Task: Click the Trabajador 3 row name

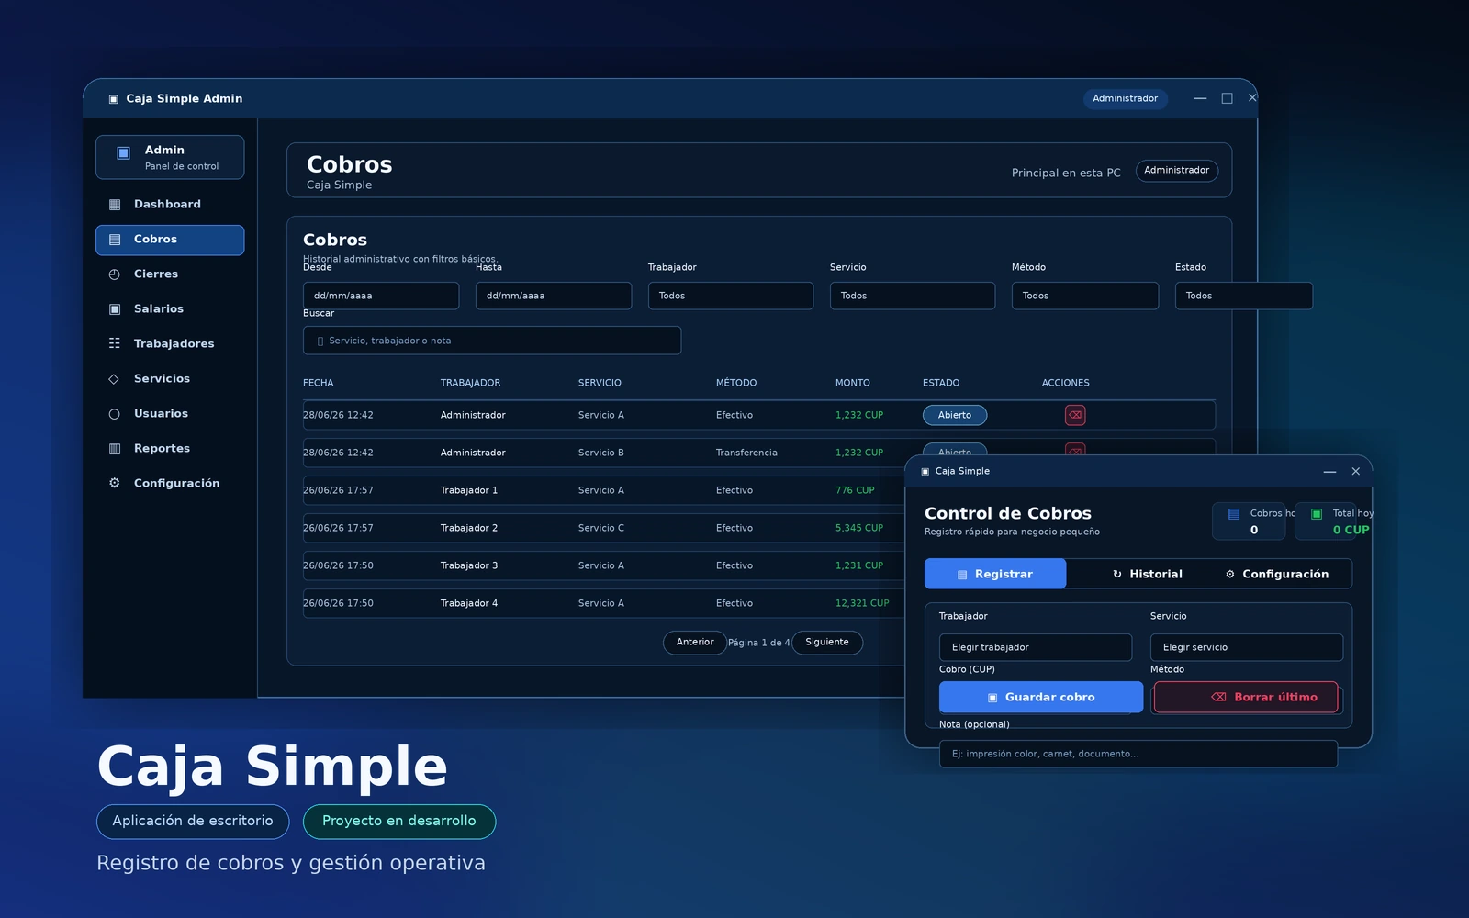Action: pyautogui.click(x=469, y=565)
